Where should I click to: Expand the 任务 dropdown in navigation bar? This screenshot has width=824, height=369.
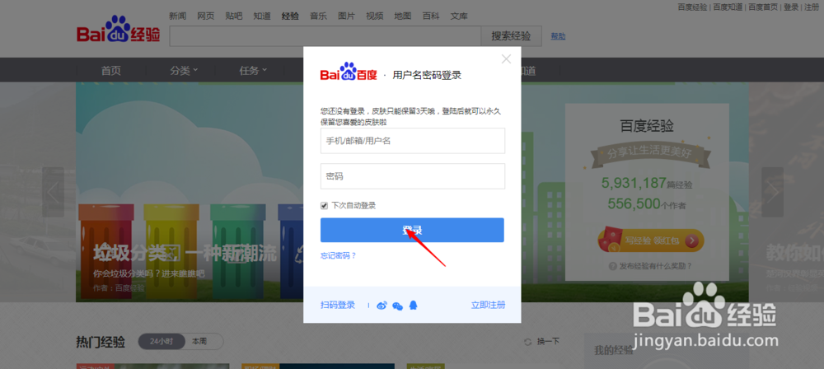tap(253, 70)
